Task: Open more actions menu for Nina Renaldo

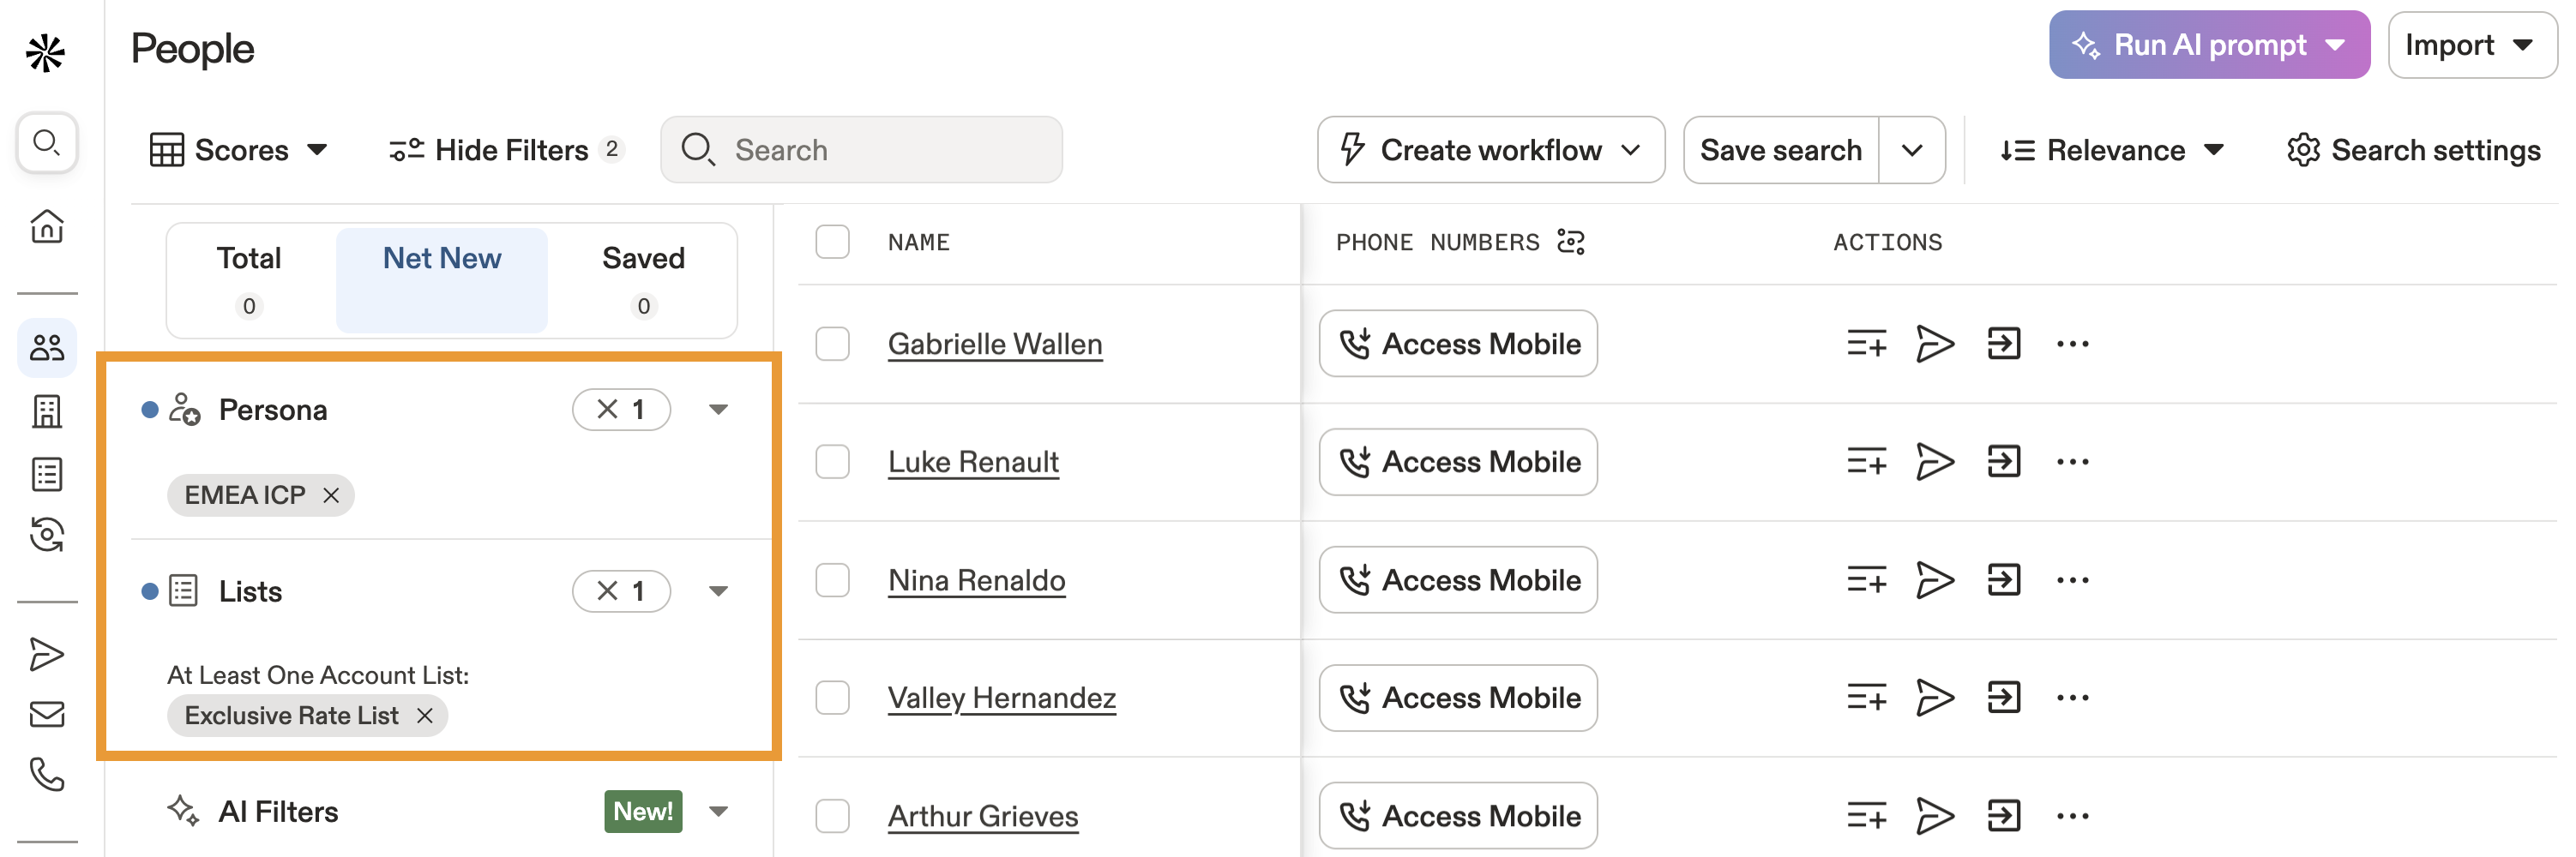Action: [2072, 579]
